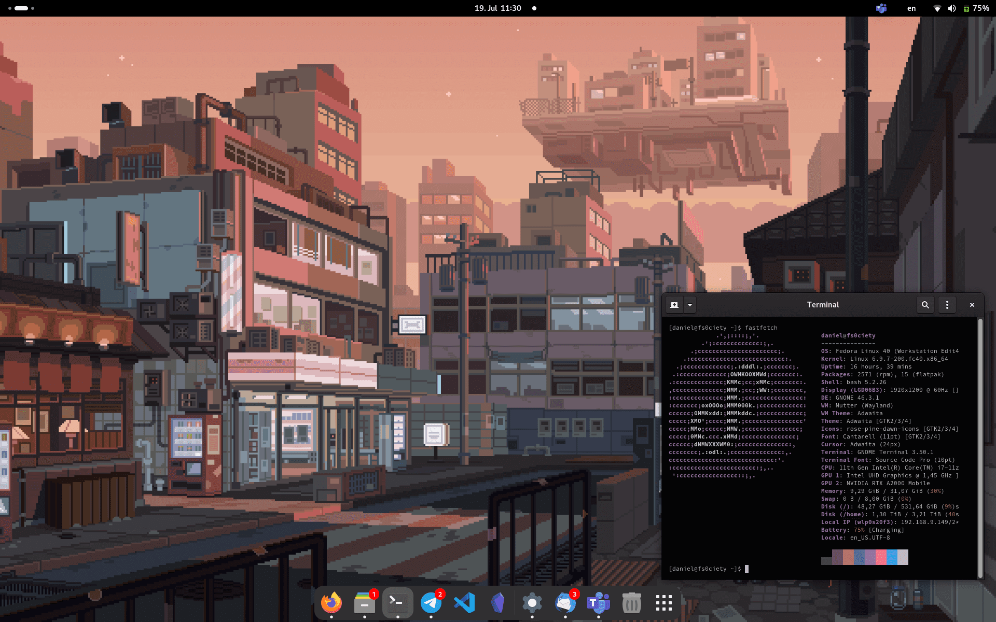The height and width of the screenshot is (622, 996).
Task: Open Obsidian from the dock
Action: tap(497, 603)
